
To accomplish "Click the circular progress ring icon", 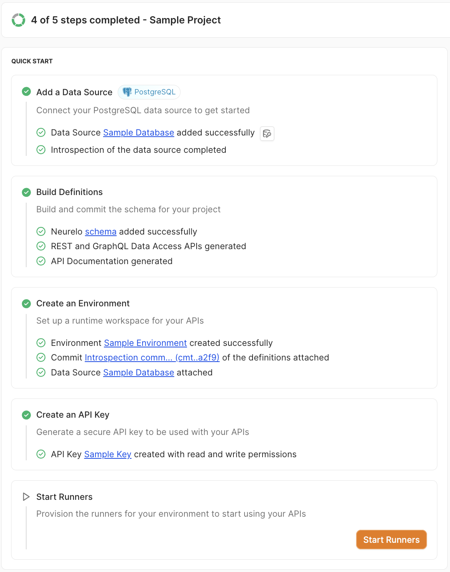I will click(x=18, y=20).
